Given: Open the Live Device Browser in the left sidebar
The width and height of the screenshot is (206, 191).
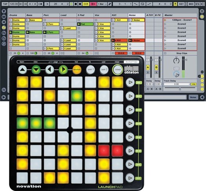Looking at the screenshot, I should click(x=4, y=17).
